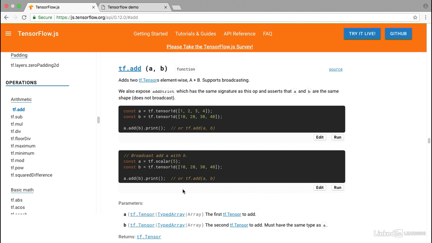Click the TensorFlow.js logo text

coord(38,33)
